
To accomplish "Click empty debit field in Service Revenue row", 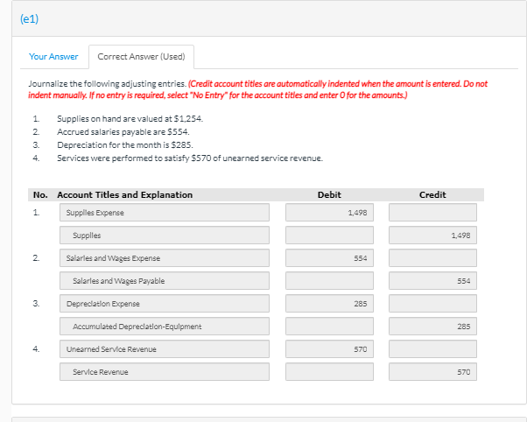I will 329,372.
